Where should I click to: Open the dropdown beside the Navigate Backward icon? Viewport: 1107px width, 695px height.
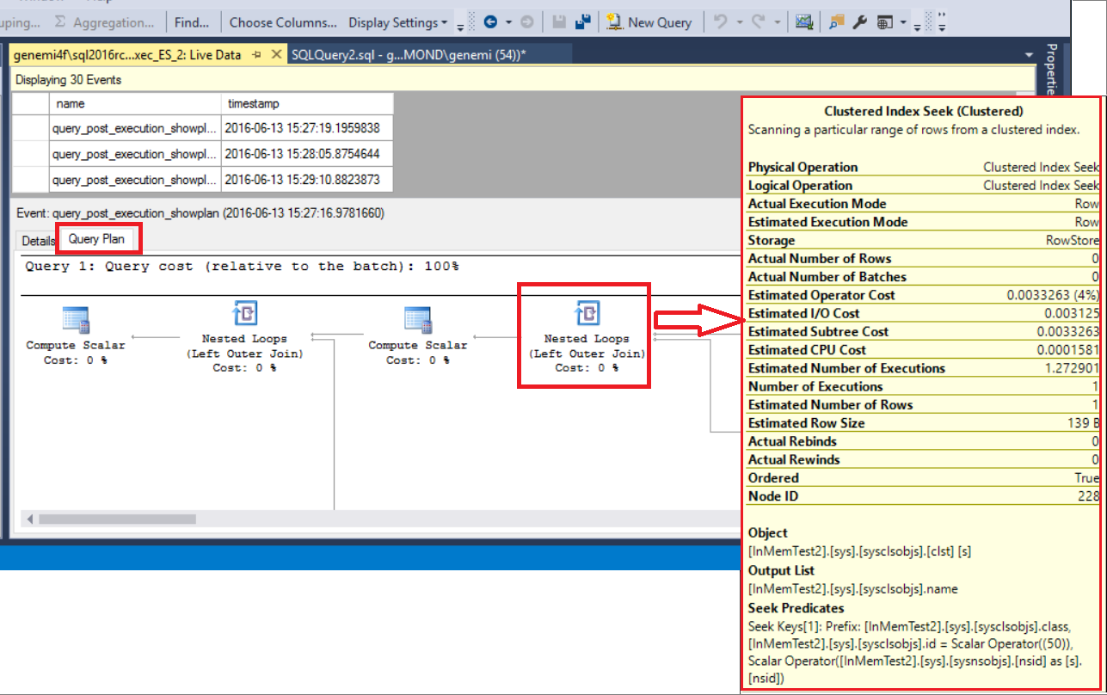[507, 22]
